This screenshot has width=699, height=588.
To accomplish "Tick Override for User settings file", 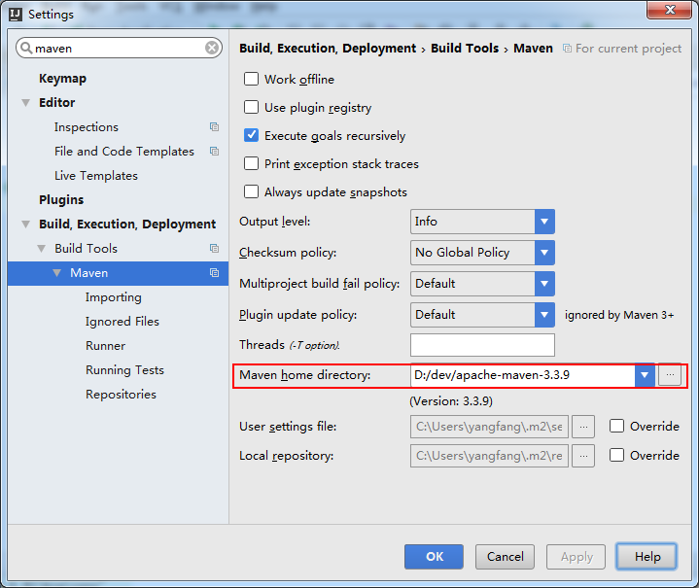I will tap(616, 426).
